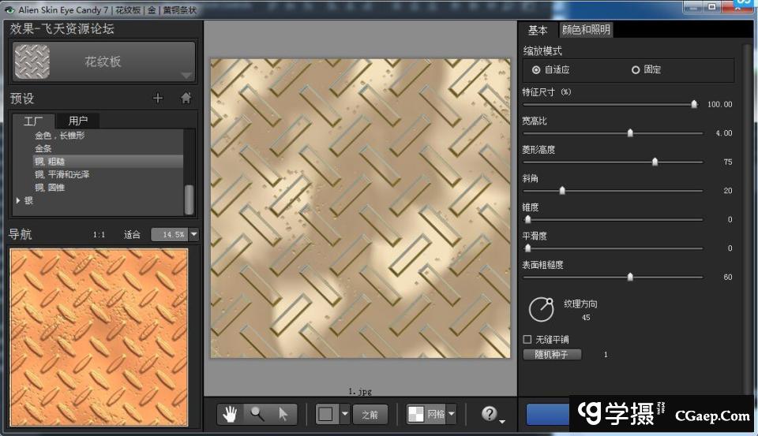Click the 随机种子 button
This screenshot has width=758, height=436.
pos(552,355)
